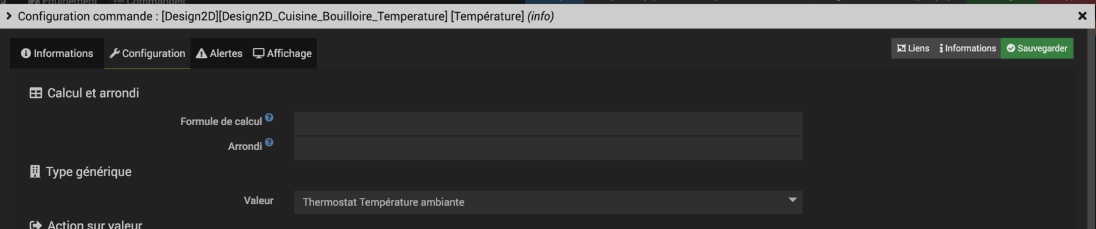Viewport: 1096px width, 229px height.
Task: Open the Informations tab
Action: pyautogui.click(x=57, y=53)
